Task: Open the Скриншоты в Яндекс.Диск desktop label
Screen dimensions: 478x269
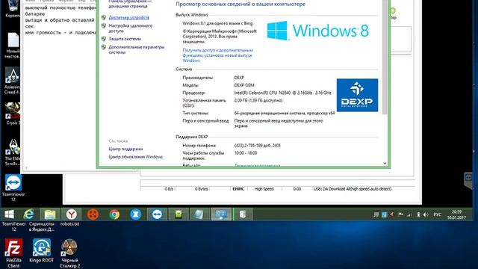Action: tap(42, 226)
